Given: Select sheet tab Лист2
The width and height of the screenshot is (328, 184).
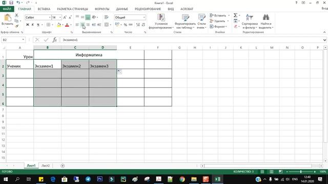Looking at the screenshot, I should 46,166.
